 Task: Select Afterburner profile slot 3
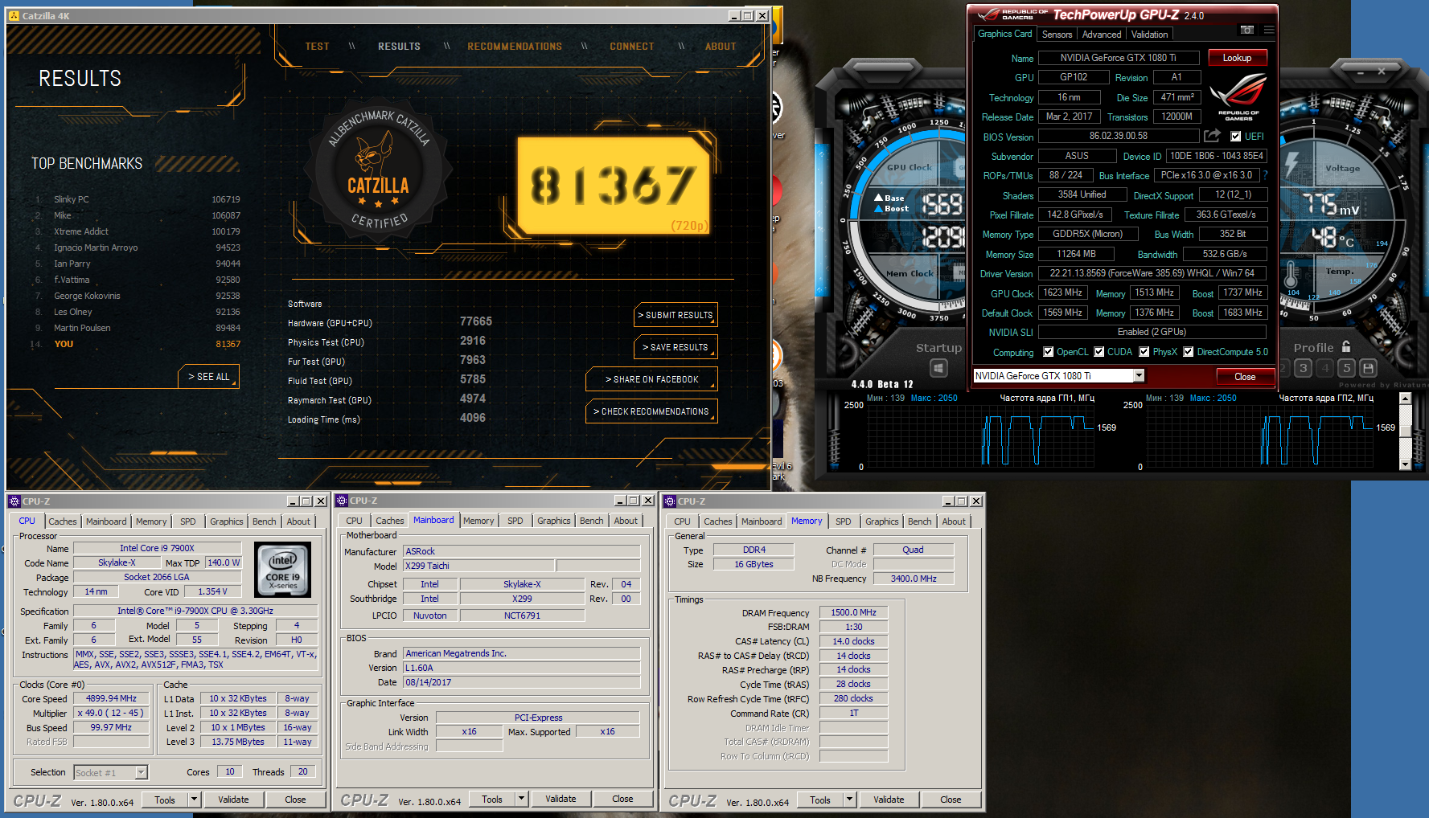point(1304,368)
